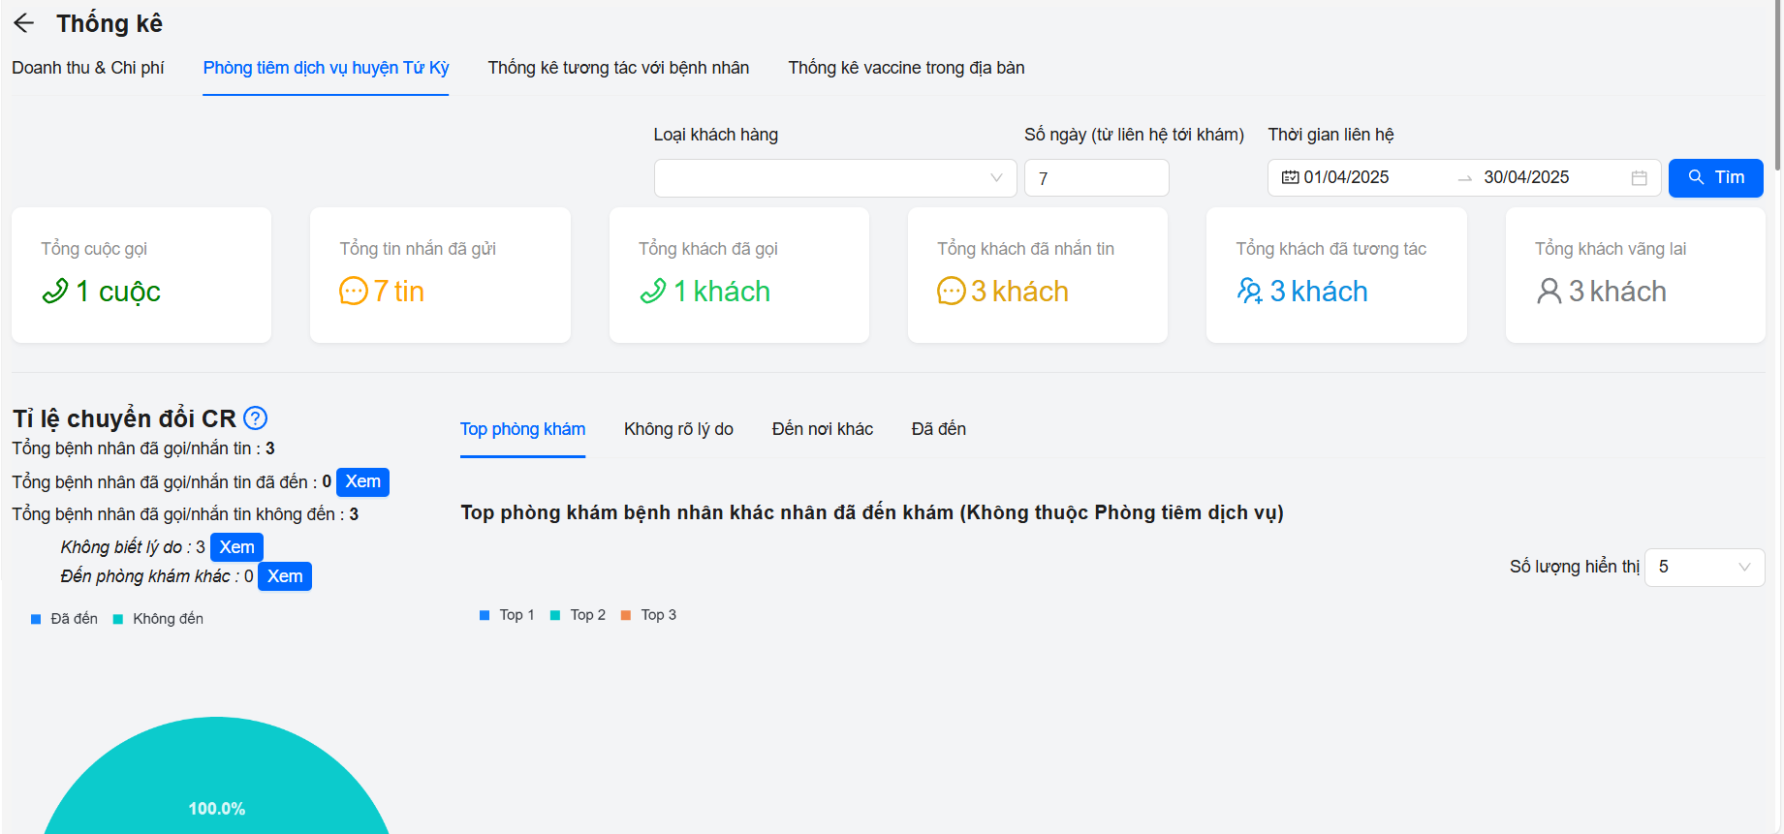Viewport: 1784px width, 834px height.
Task: Open the Loại khách hàng dropdown
Action: (834, 178)
